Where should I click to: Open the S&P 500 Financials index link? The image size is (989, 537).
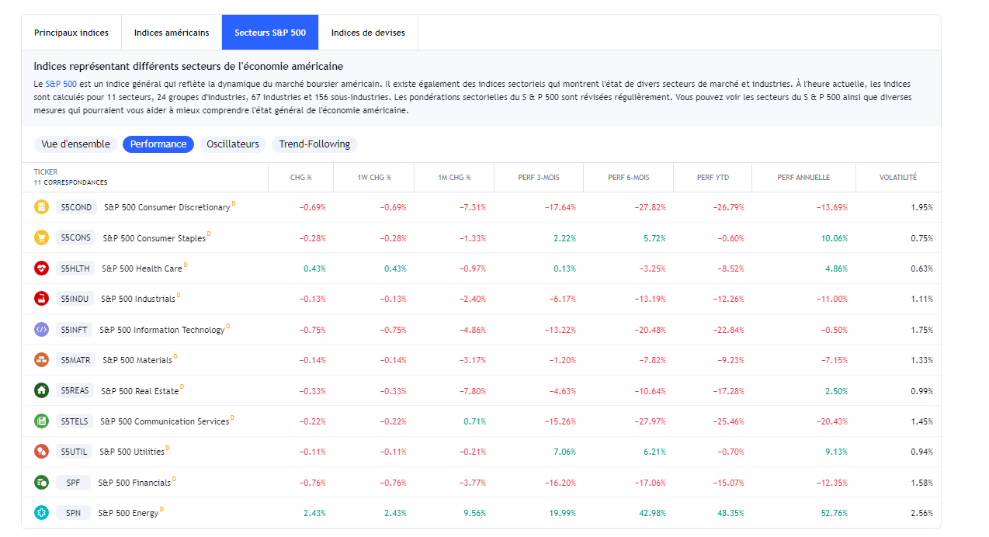[134, 483]
